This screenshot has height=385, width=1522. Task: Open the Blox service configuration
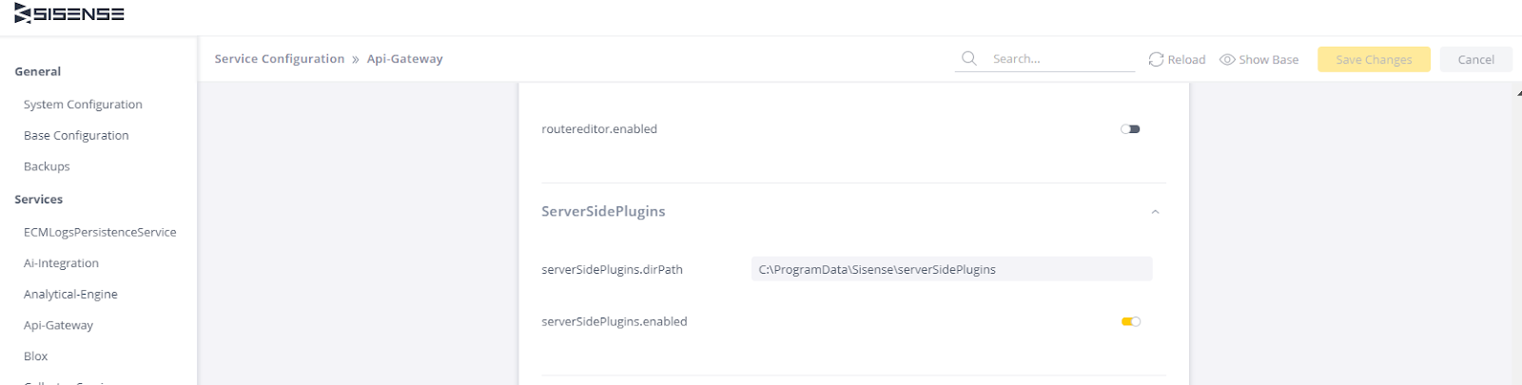[x=36, y=356]
